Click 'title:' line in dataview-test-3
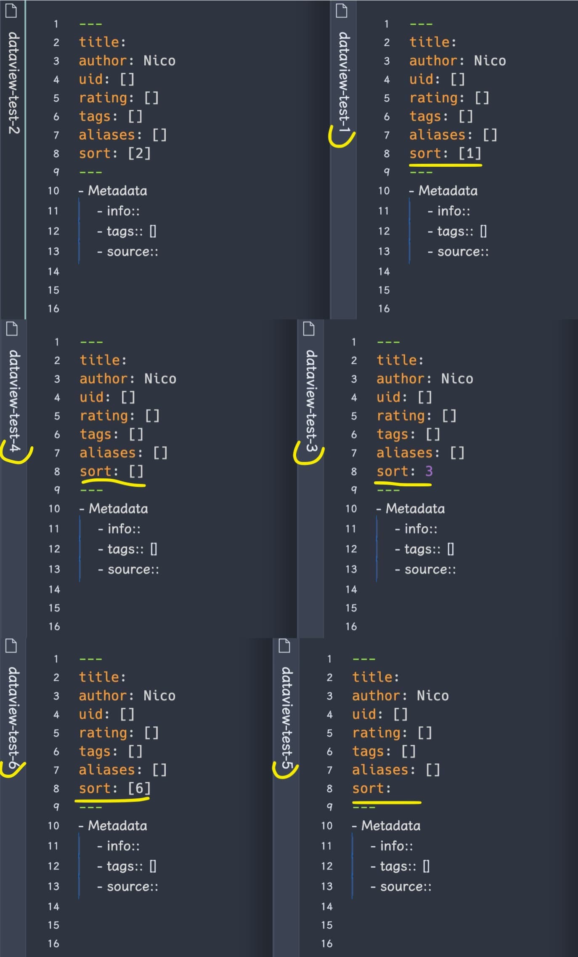This screenshot has height=957, width=578. [x=400, y=360]
